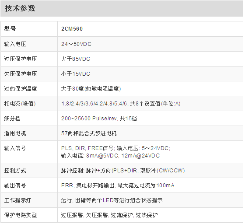Image resolution: width=245 pixels, height=224 pixels.
Task: Click the 小于15VDC value
Action: pos(76,74)
